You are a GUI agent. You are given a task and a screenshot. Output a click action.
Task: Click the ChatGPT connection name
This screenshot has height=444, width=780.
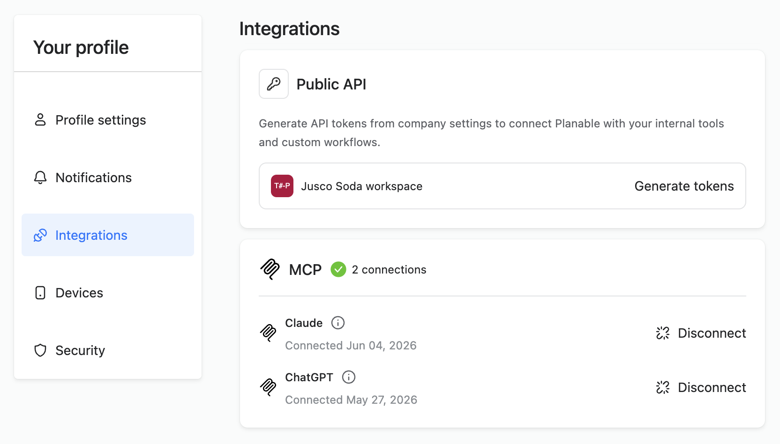pyautogui.click(x=309, y=377)
